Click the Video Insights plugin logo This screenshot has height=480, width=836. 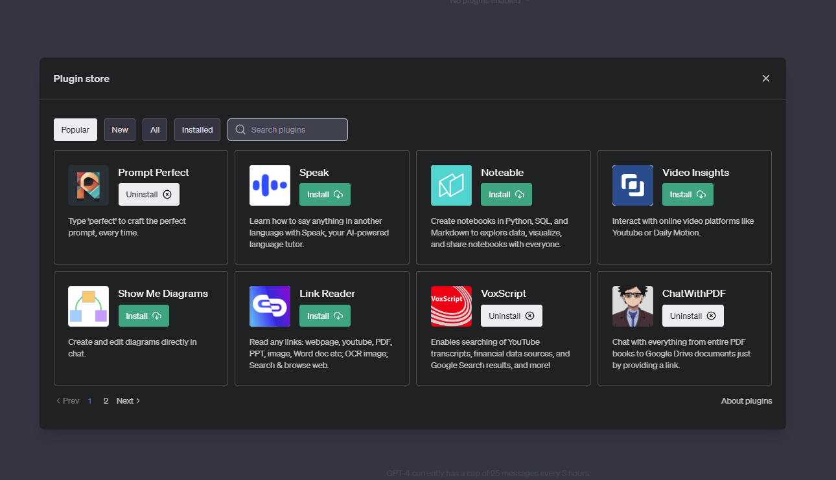(x=633, y=185)
